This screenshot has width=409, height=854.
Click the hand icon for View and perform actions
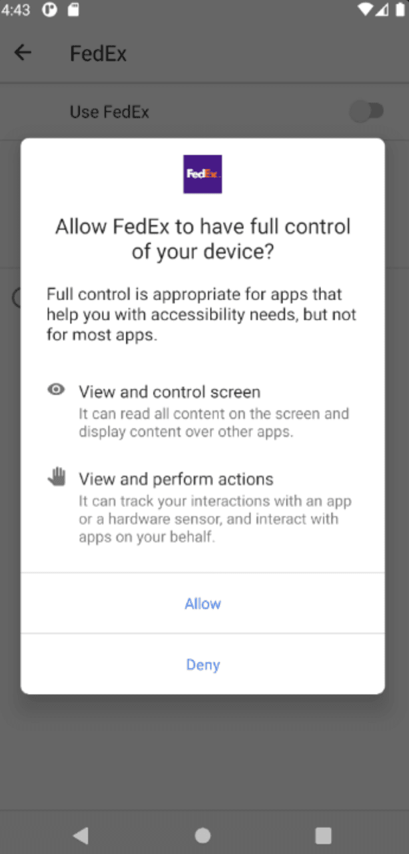pos(57,477)
